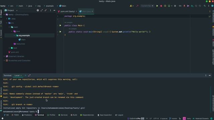Screen dimensions: 214x120
Task: Open the Git tool window tab
Action: [6, 115]
